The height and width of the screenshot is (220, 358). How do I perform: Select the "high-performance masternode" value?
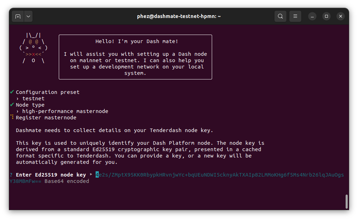click(65, 111)
